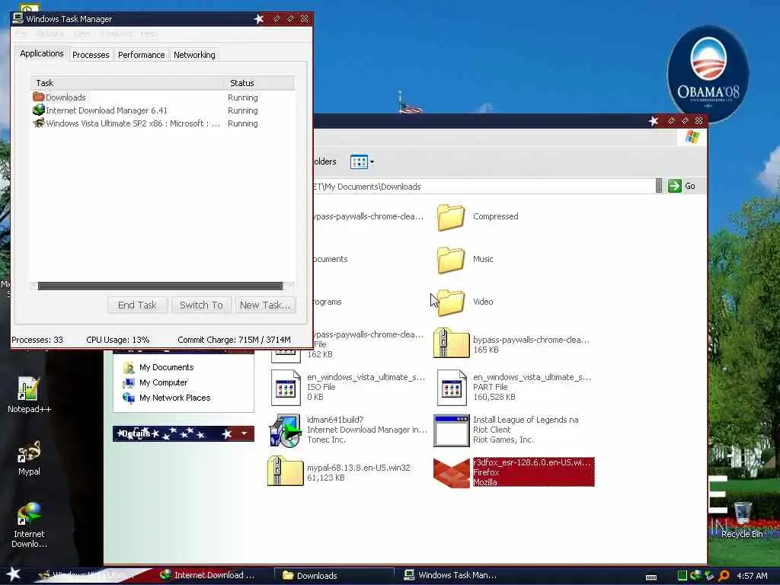Click the keyboard icon in taskbar
This screenshot has height=585, width=780.
[x=651, y=577]
